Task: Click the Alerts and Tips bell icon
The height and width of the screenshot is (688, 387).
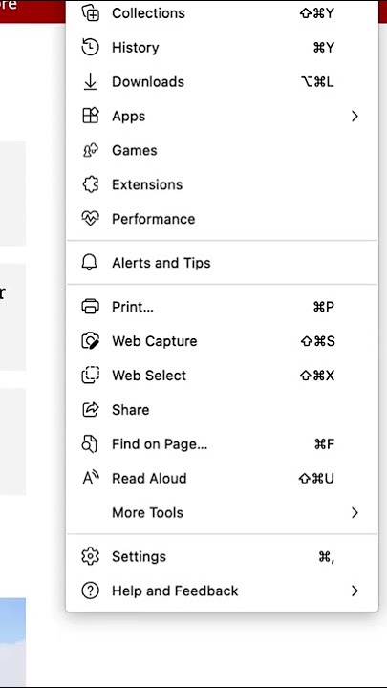Action: pos(90,263)
